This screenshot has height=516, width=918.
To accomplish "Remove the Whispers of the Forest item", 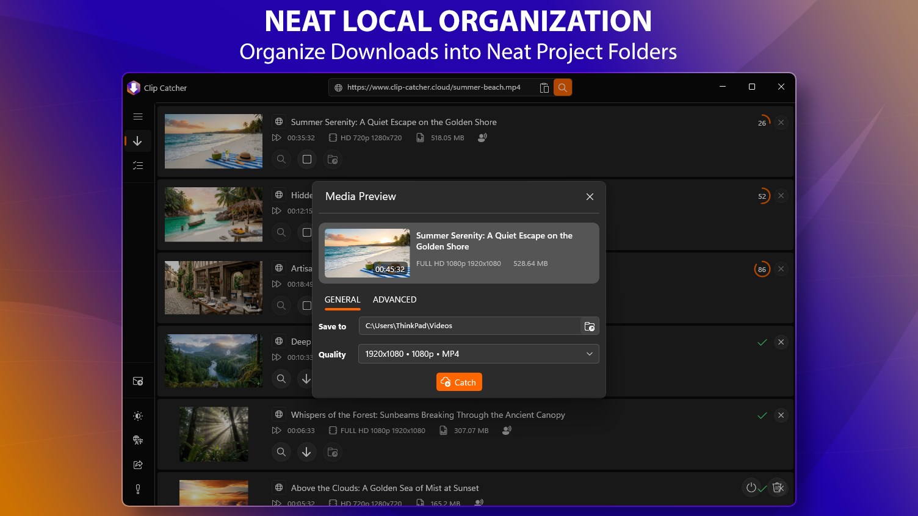I will pos(781,415).
